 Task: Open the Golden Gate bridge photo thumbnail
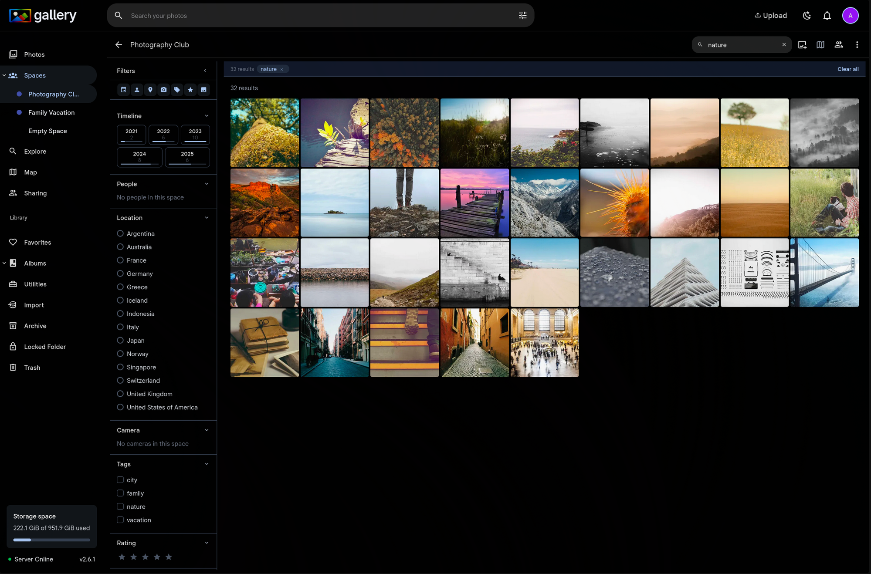point(824,272)
